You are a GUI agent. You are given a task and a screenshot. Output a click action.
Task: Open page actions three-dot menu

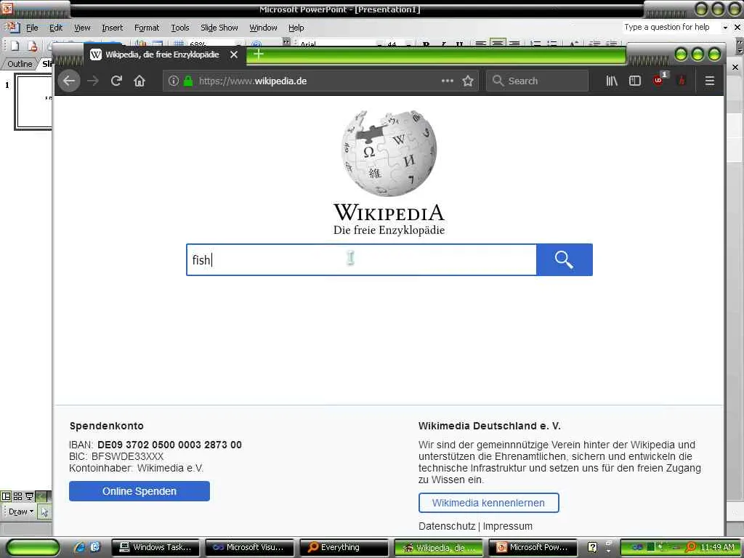[x=448, y=81]
